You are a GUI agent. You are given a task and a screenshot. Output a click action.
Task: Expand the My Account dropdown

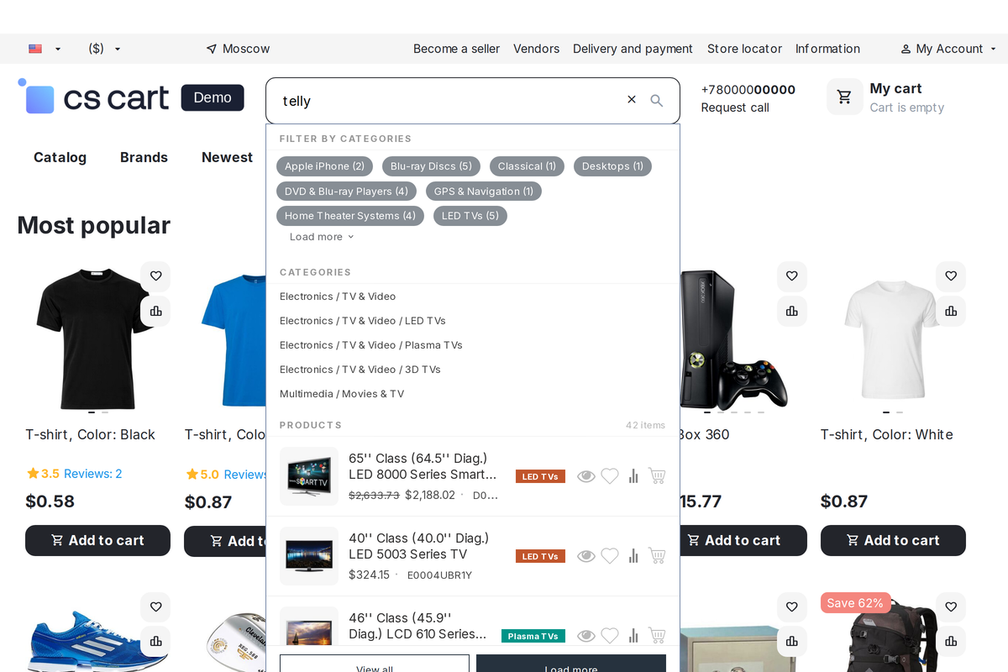pyautogui.click(x=948, y=49)
